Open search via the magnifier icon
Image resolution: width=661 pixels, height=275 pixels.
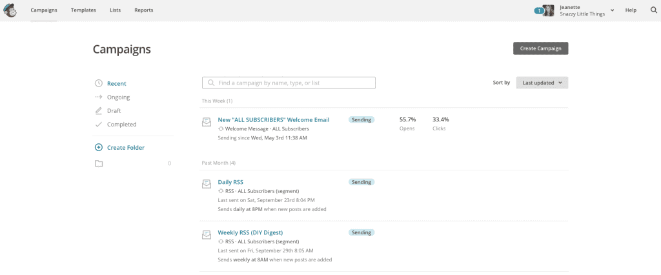click(x=654, y=10)
